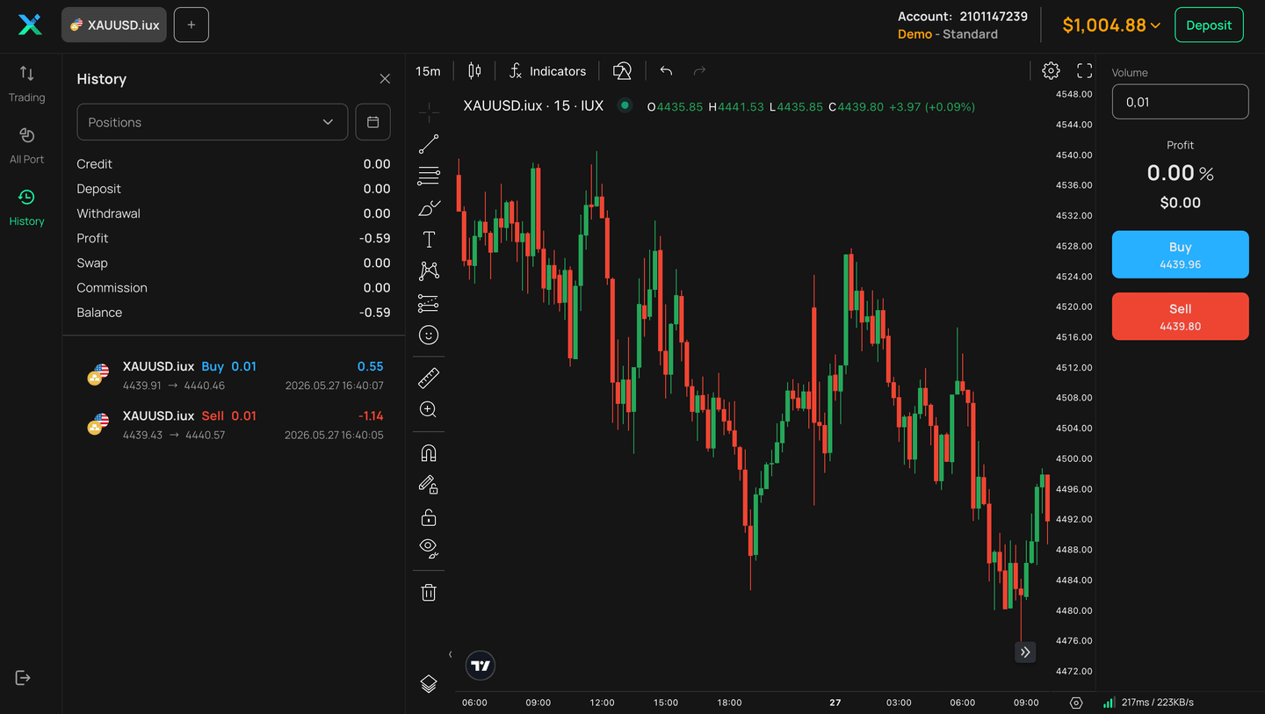Click the Commission 0.00 row
1265x714 pixels.
[234, 288]
